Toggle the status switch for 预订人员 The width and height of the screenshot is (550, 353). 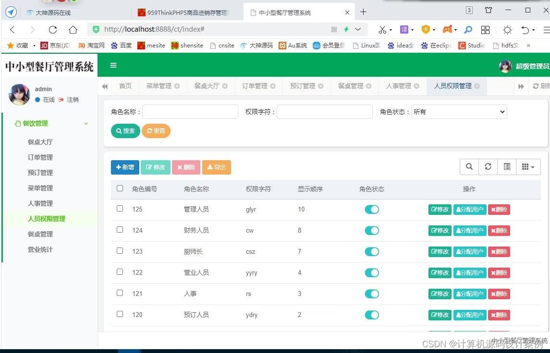372,315
